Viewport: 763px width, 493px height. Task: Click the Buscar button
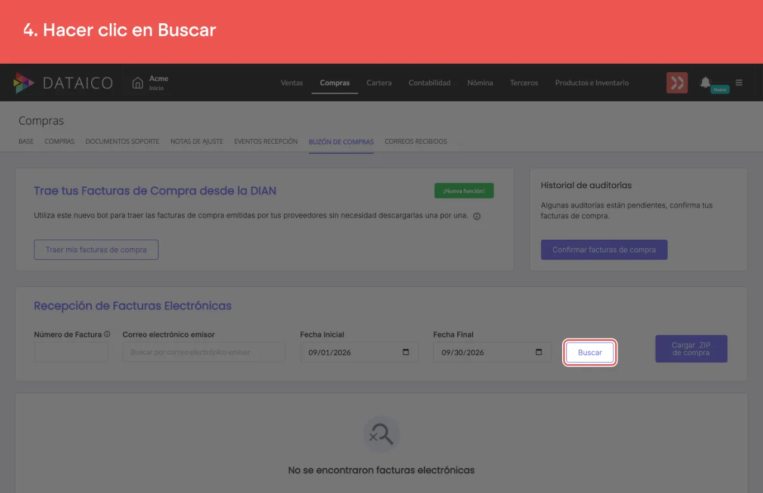pos(590,352)
